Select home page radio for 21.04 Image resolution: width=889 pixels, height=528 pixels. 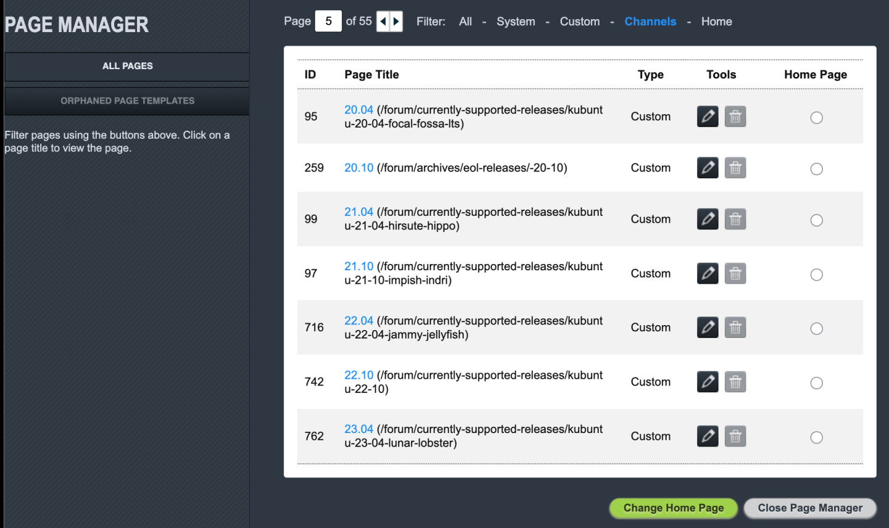[816, 220]
